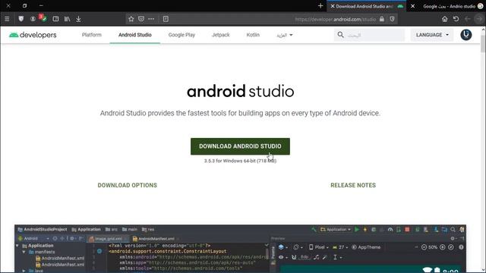Switch to the Google Andrio studio tab

click(x=449, y=6)
